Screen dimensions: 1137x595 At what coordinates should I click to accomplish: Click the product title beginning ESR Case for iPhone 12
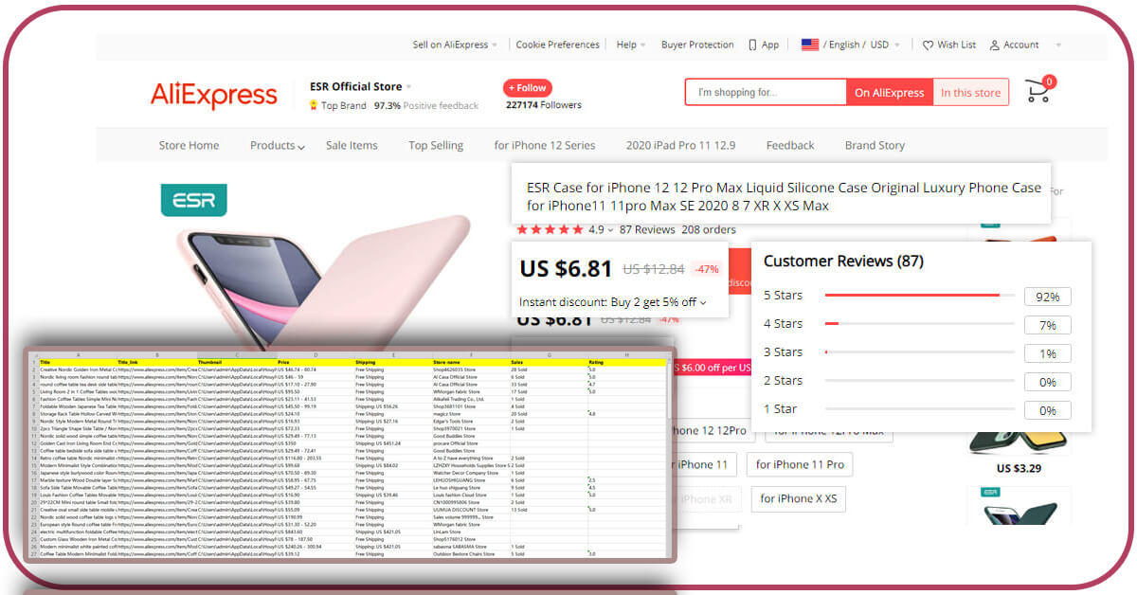(x=784, y=197)
